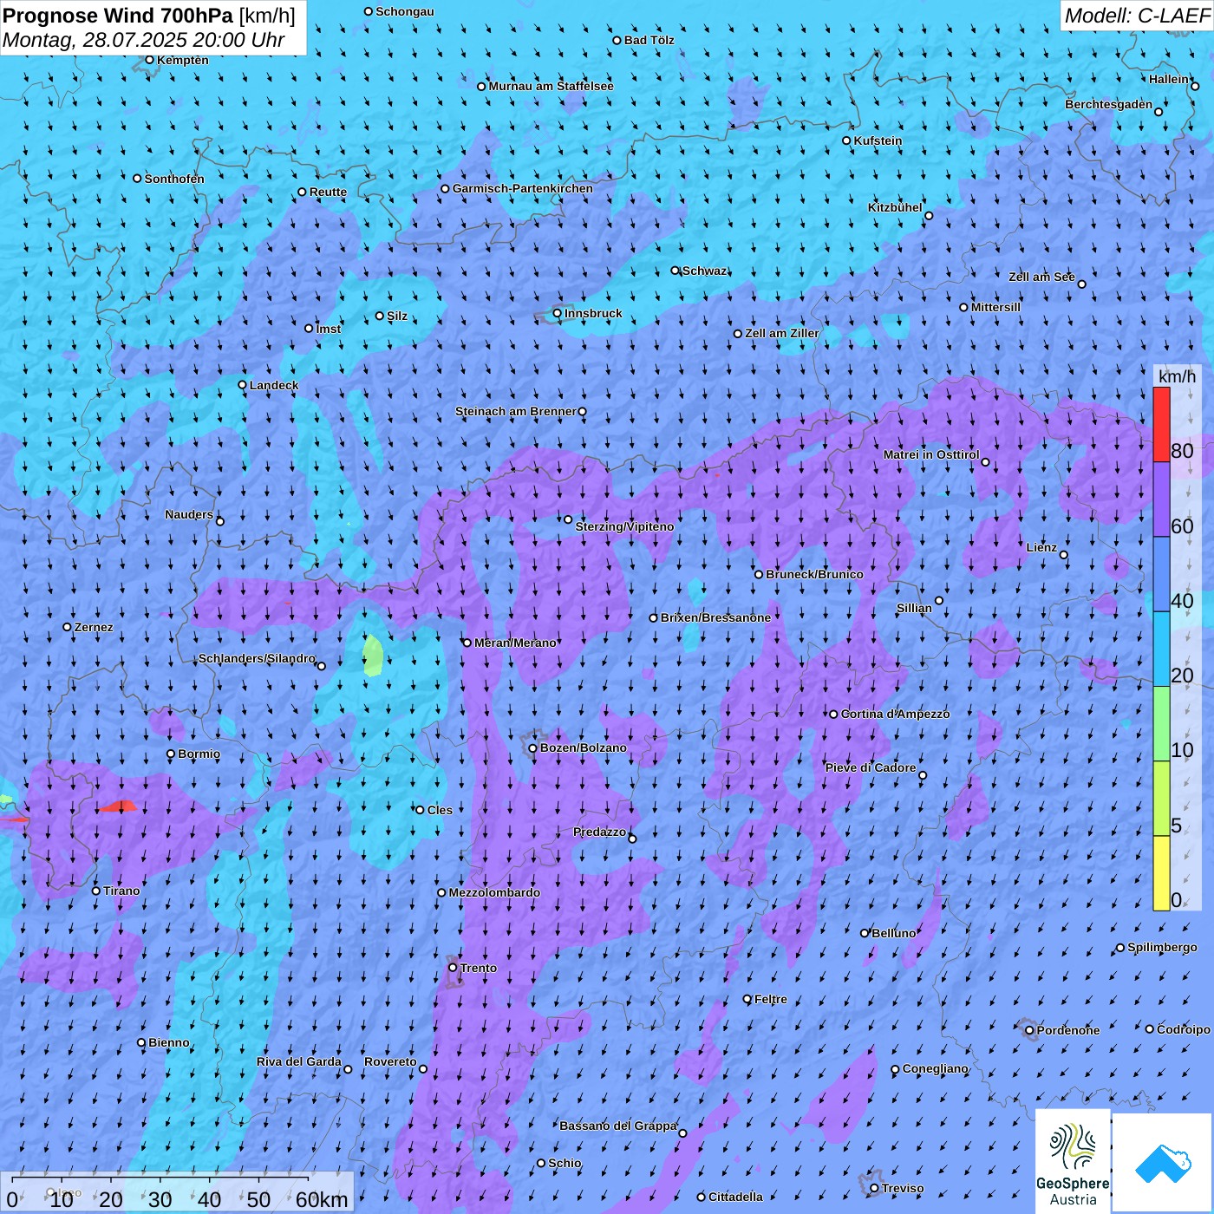Select the Berchtesgaden label
1214x1214 pixels.
click(1108, 104)
